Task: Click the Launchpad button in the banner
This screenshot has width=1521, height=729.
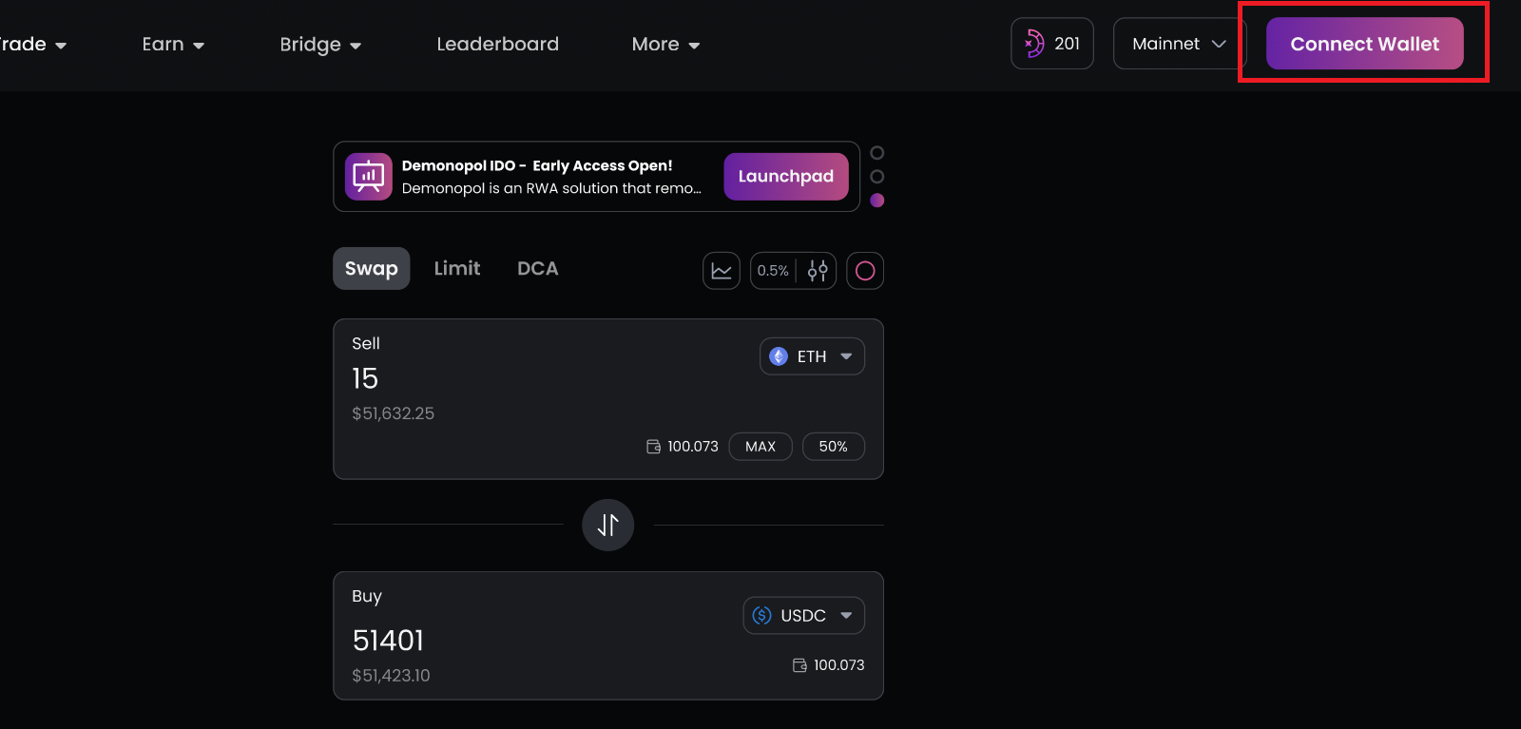Action: pos(786,177)
